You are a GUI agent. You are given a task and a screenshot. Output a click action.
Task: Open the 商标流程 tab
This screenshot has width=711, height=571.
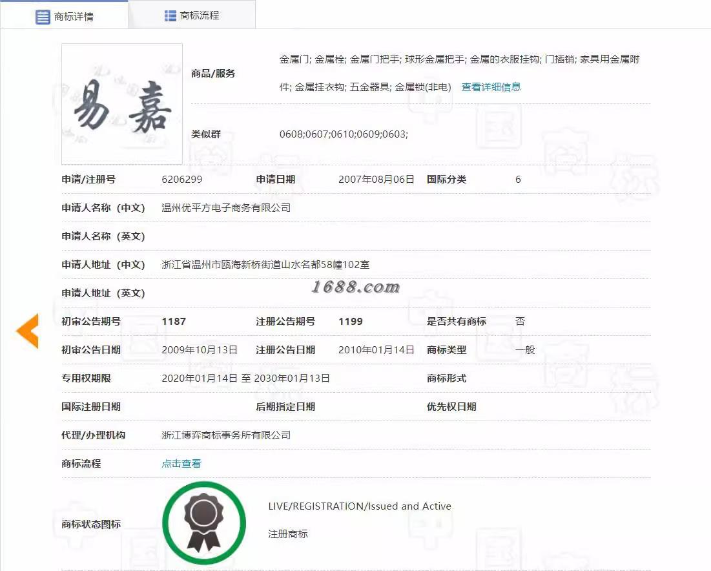(192, 16)
